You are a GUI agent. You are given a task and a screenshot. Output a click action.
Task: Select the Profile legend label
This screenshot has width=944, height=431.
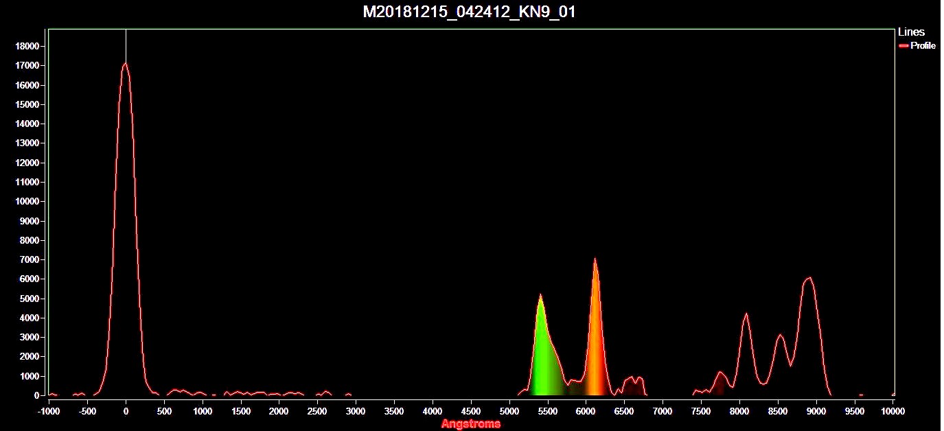923,46
